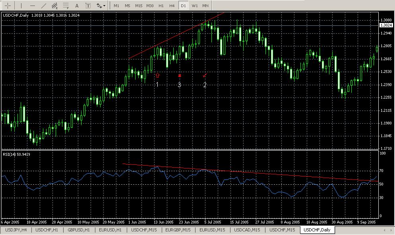Click the 1 Jun 2005 date label
Screen dimensions: 395x235
(x=137, y=222)
